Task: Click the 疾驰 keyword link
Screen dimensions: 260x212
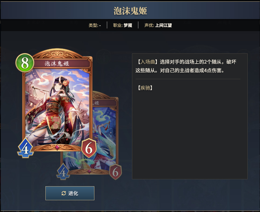Action: tap(145, 88)
